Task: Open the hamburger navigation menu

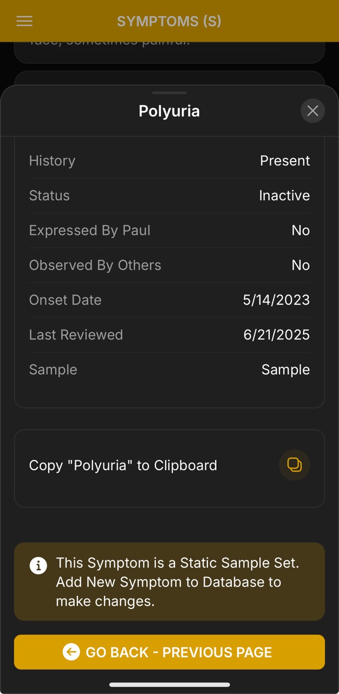Action: [24, 21]
